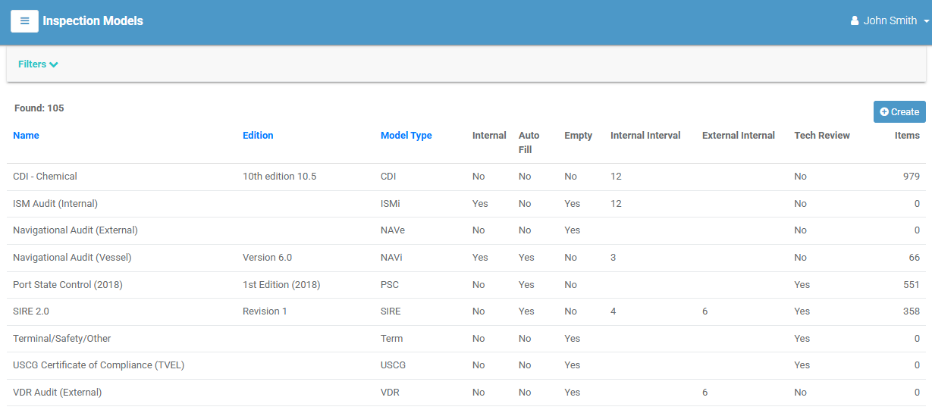
Task: Click the NAVe model type cell
Action: 393,230
